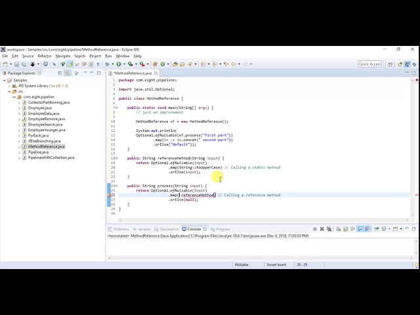Open Display Selected Console dropdown arrow
The image size is (420, 315).
[389, 229]
